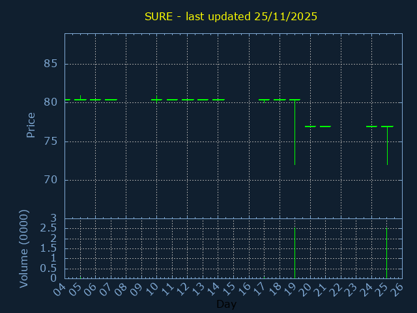Select the 75 price tick label

click(51, 142)
